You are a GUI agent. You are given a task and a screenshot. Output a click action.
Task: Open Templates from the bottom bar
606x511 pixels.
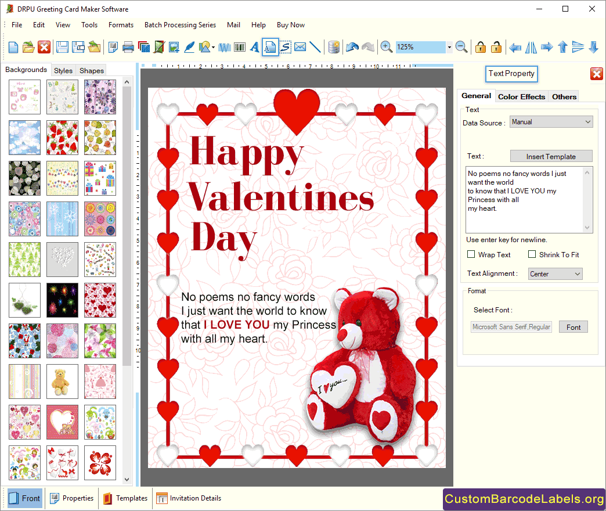click(x=125, y=498)
